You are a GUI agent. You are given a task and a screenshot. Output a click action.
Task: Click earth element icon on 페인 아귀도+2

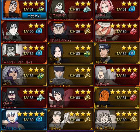pos(87,31)
